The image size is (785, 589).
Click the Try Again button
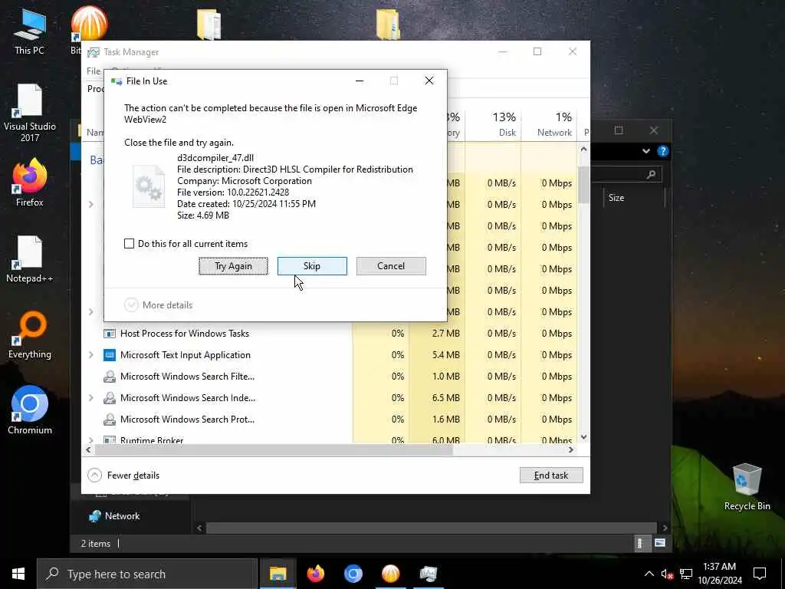[x=233, y=266]
